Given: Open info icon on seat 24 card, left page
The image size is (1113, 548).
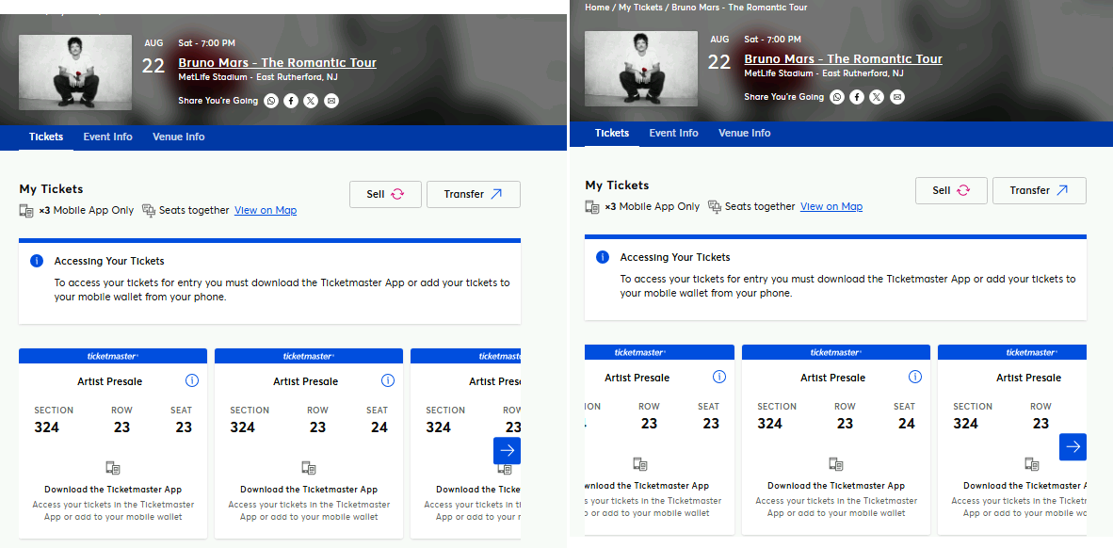Looking at the screenshot, I should [388, 381].
